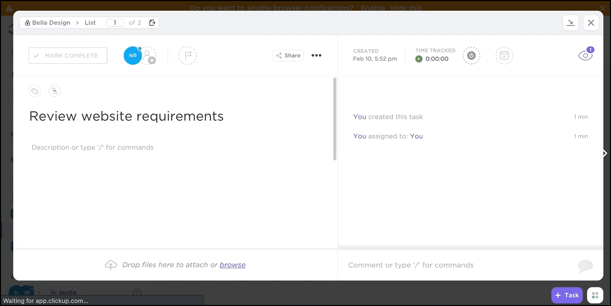
Task: Click the browse files link
Action: tap(233, 265)
